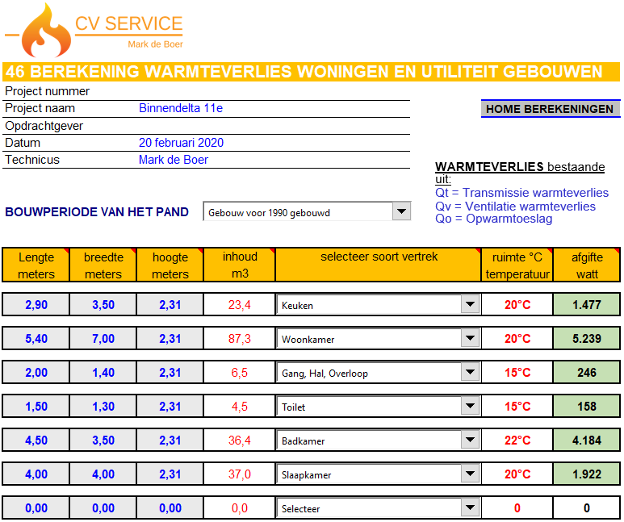Click the empty Opdrachtgever field
The image size is (624, 522).
(x=274, y=126)
